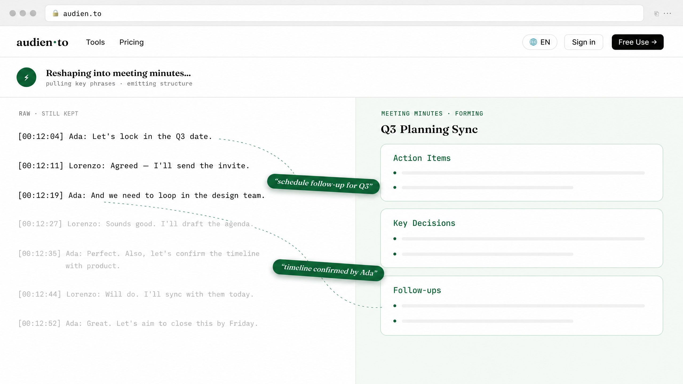Click the Follow-ups card heading
This screenshot has width=683, height=384.
417,290
